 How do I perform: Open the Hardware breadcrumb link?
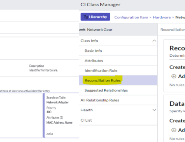[x=162, y=17]
